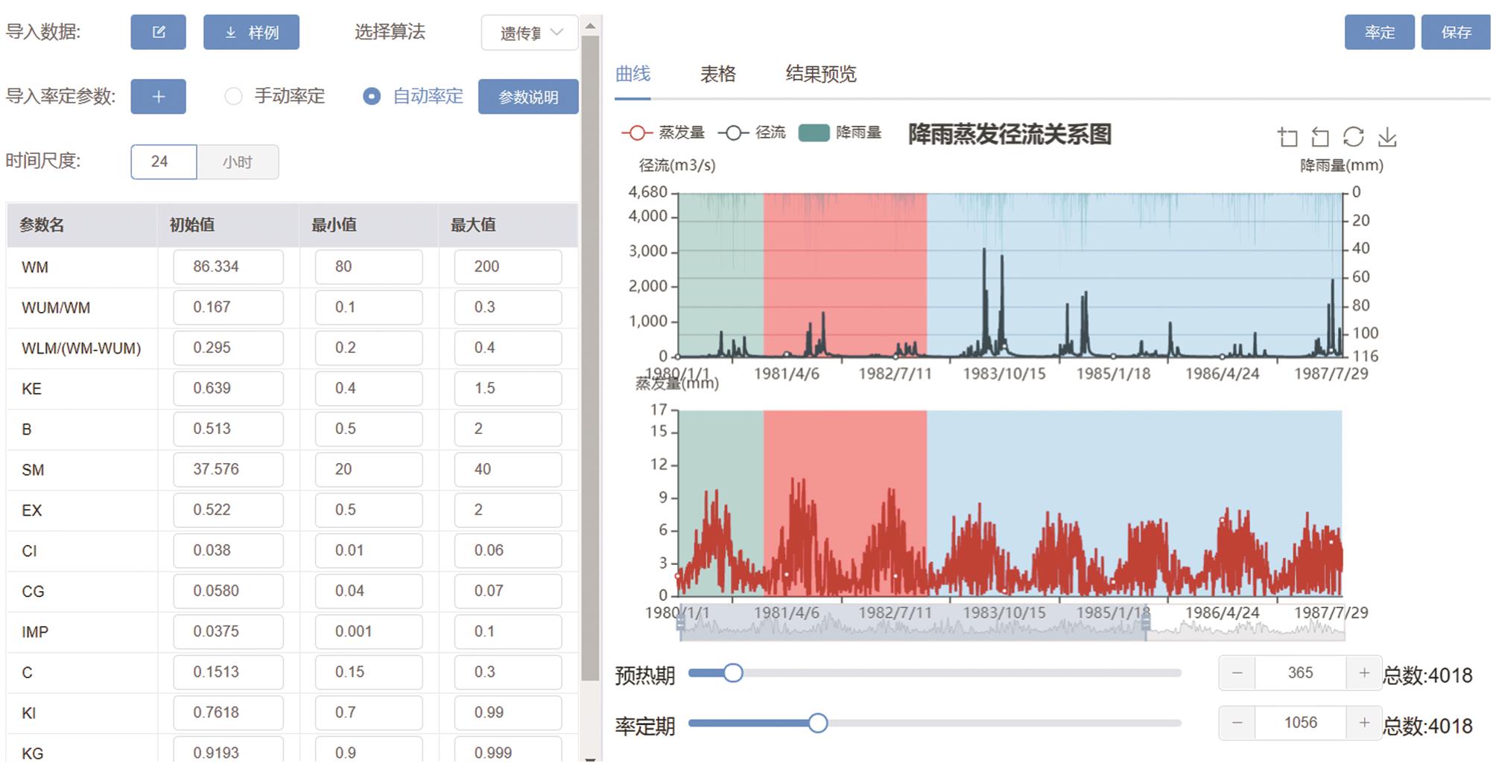Open the 选择算法 algorithm dropdown
This screenshot has width=1496, height=769.
[529, 33]
